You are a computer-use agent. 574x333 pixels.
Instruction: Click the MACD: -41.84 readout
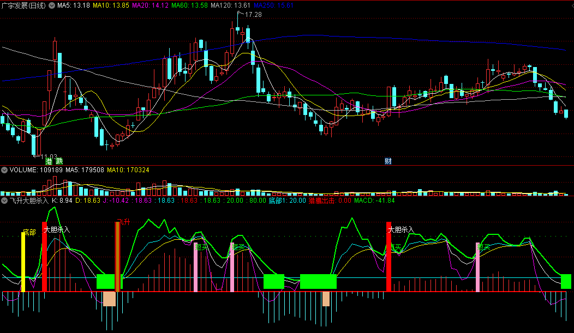(374, 201)
